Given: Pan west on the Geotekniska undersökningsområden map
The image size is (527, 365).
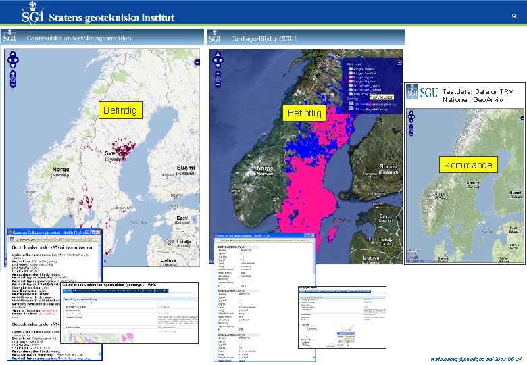Looking at the screenshot, I should (x=9, y=61).
